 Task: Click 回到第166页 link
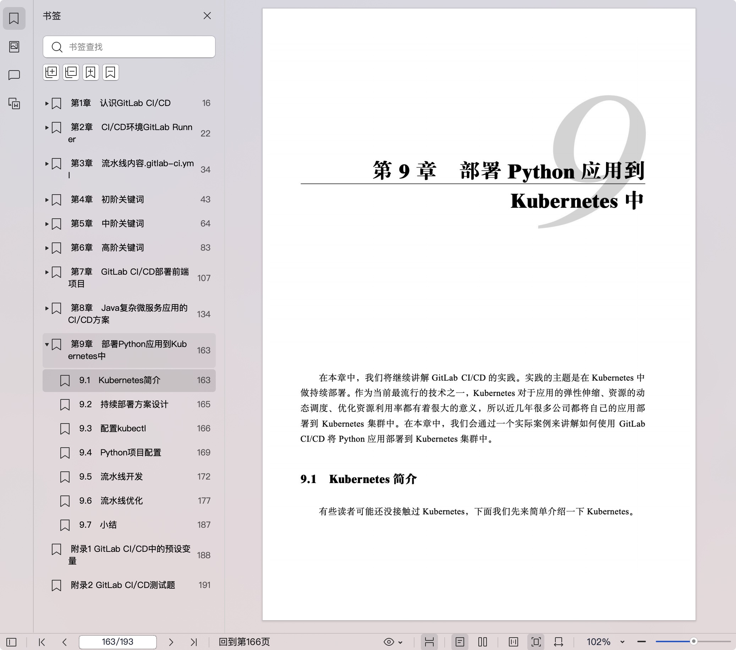pos(244,642)
